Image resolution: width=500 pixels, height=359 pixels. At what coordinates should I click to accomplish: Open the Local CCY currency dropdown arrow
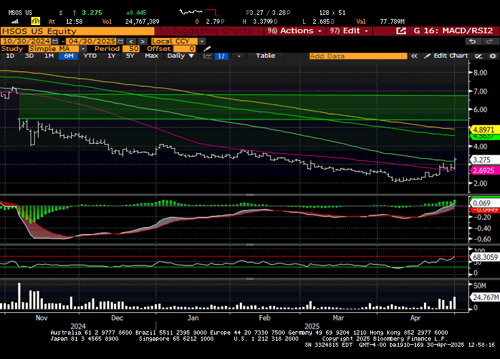(202, 41)
